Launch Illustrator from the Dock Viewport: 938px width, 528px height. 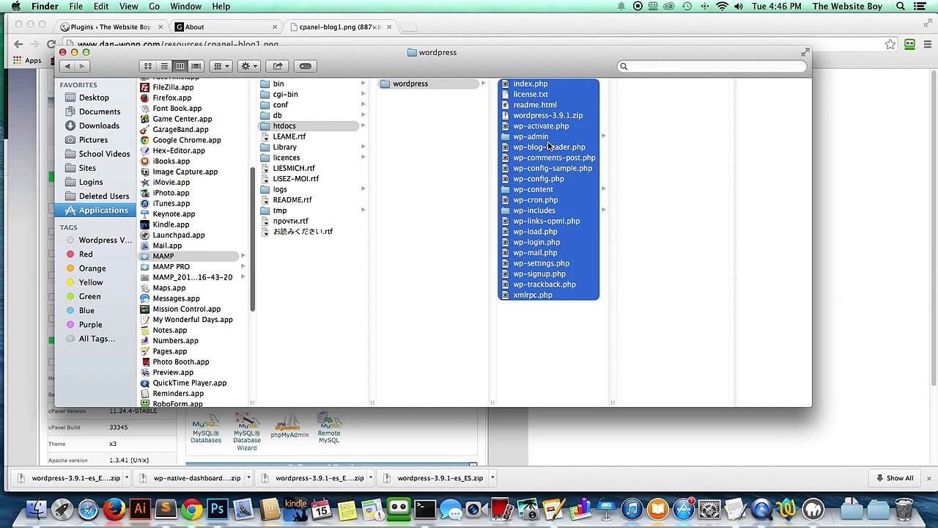pos(140,509)
